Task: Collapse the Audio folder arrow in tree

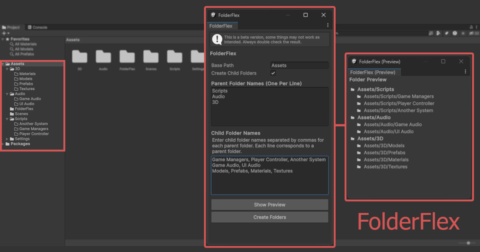Action: 7,94
